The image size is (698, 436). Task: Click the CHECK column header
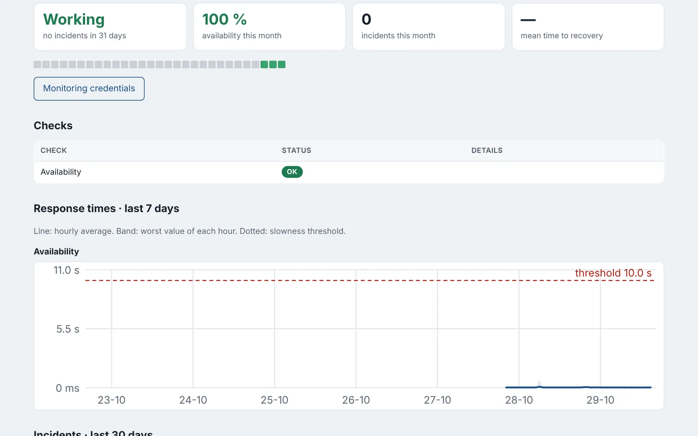[x=54, y=150]
